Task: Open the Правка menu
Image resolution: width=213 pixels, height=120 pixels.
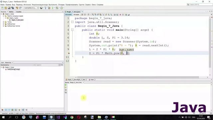Action: point(8,5)
